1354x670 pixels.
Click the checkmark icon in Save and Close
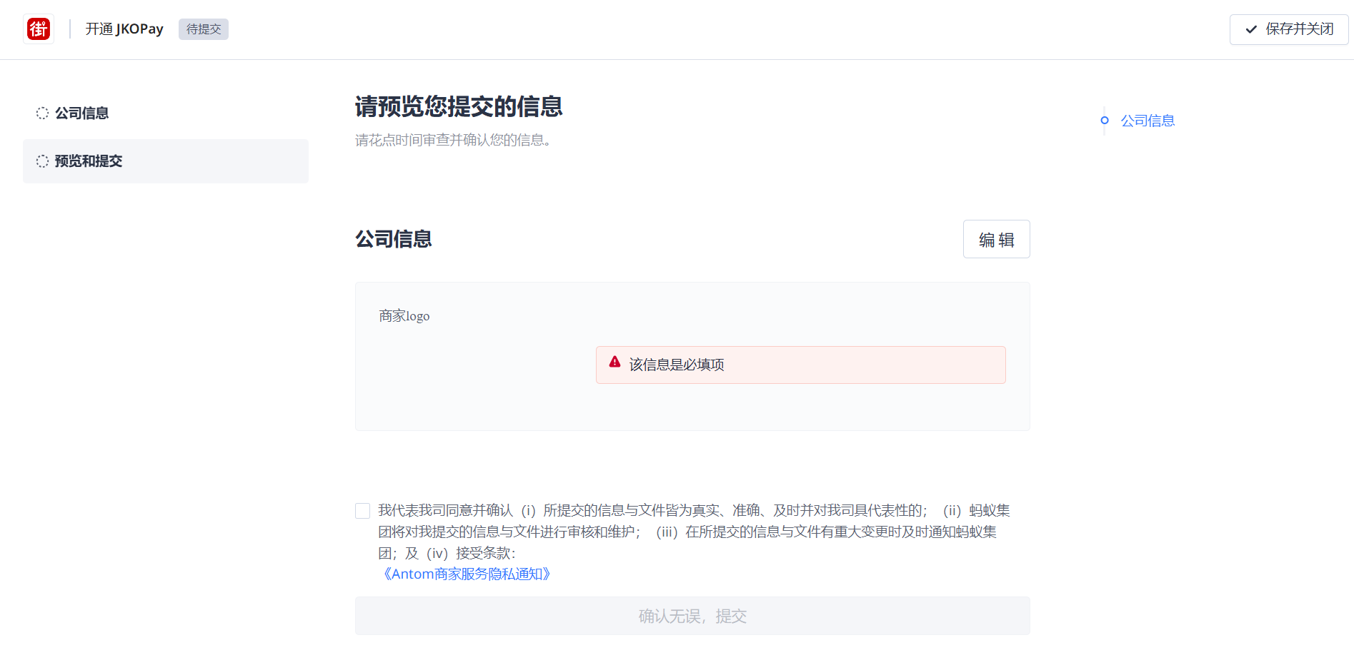pyautogui.click(x=1251, y=29)
